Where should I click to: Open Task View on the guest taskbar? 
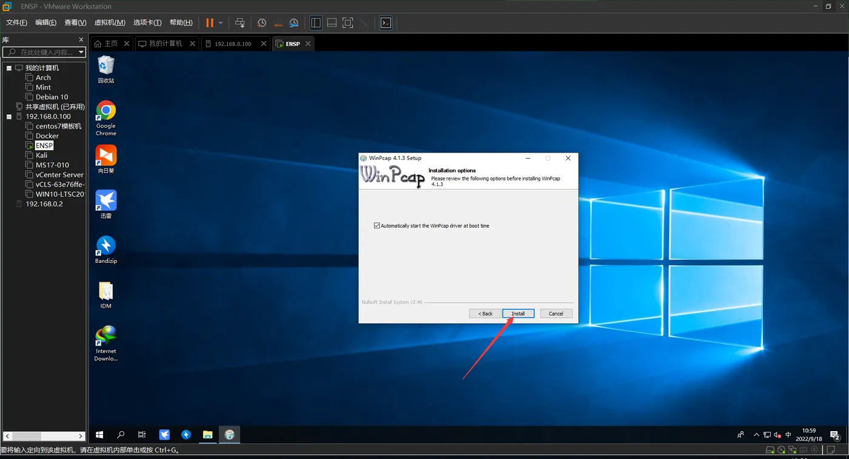tap(142, 435)
